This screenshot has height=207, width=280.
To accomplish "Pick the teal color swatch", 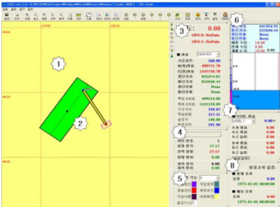I will (217, 184).
